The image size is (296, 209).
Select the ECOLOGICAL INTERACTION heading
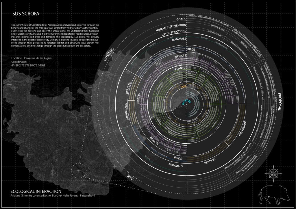click(36, 191)
